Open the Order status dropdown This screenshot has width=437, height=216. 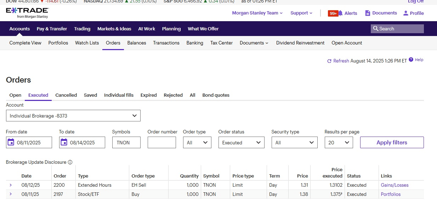(x=241, y=143)
